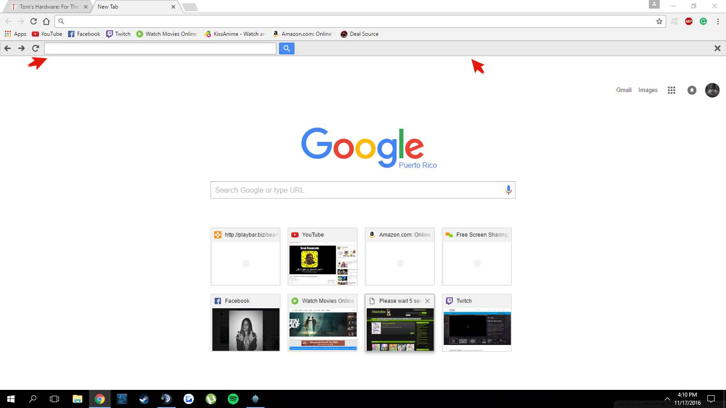Viewport: 726px width, 408px height.
Task: Open the Facebook most-visited tile
Action: coord(245,323)
